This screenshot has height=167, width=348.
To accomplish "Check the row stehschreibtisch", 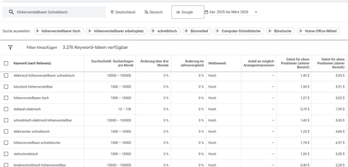I will 6,154.
